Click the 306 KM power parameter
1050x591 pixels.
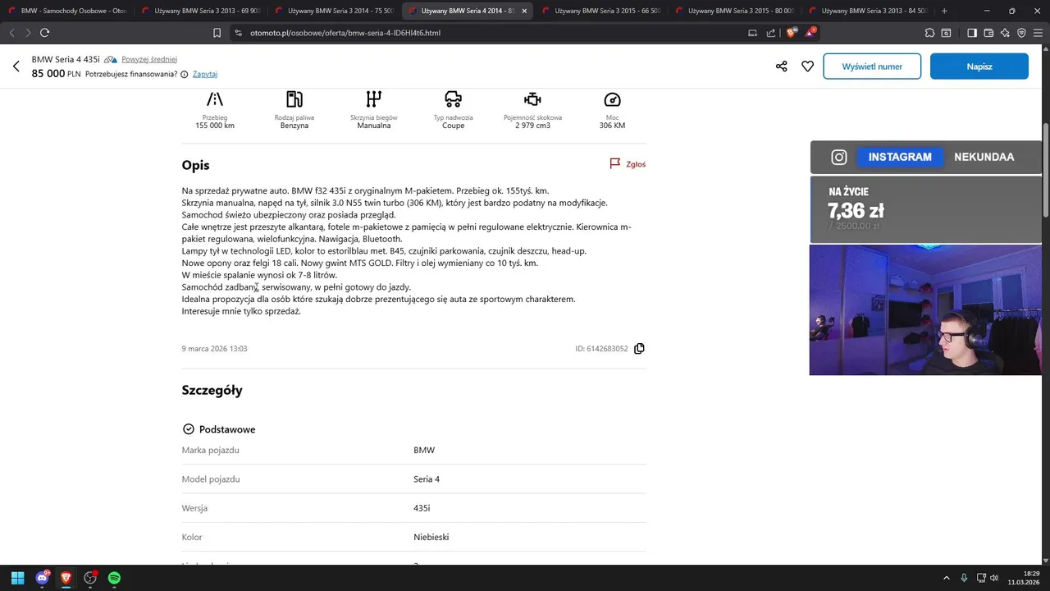[x=612, y=110]
